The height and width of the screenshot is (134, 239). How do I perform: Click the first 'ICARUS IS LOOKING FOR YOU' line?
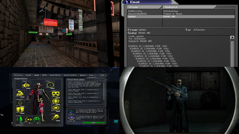[x=147, y=46]
